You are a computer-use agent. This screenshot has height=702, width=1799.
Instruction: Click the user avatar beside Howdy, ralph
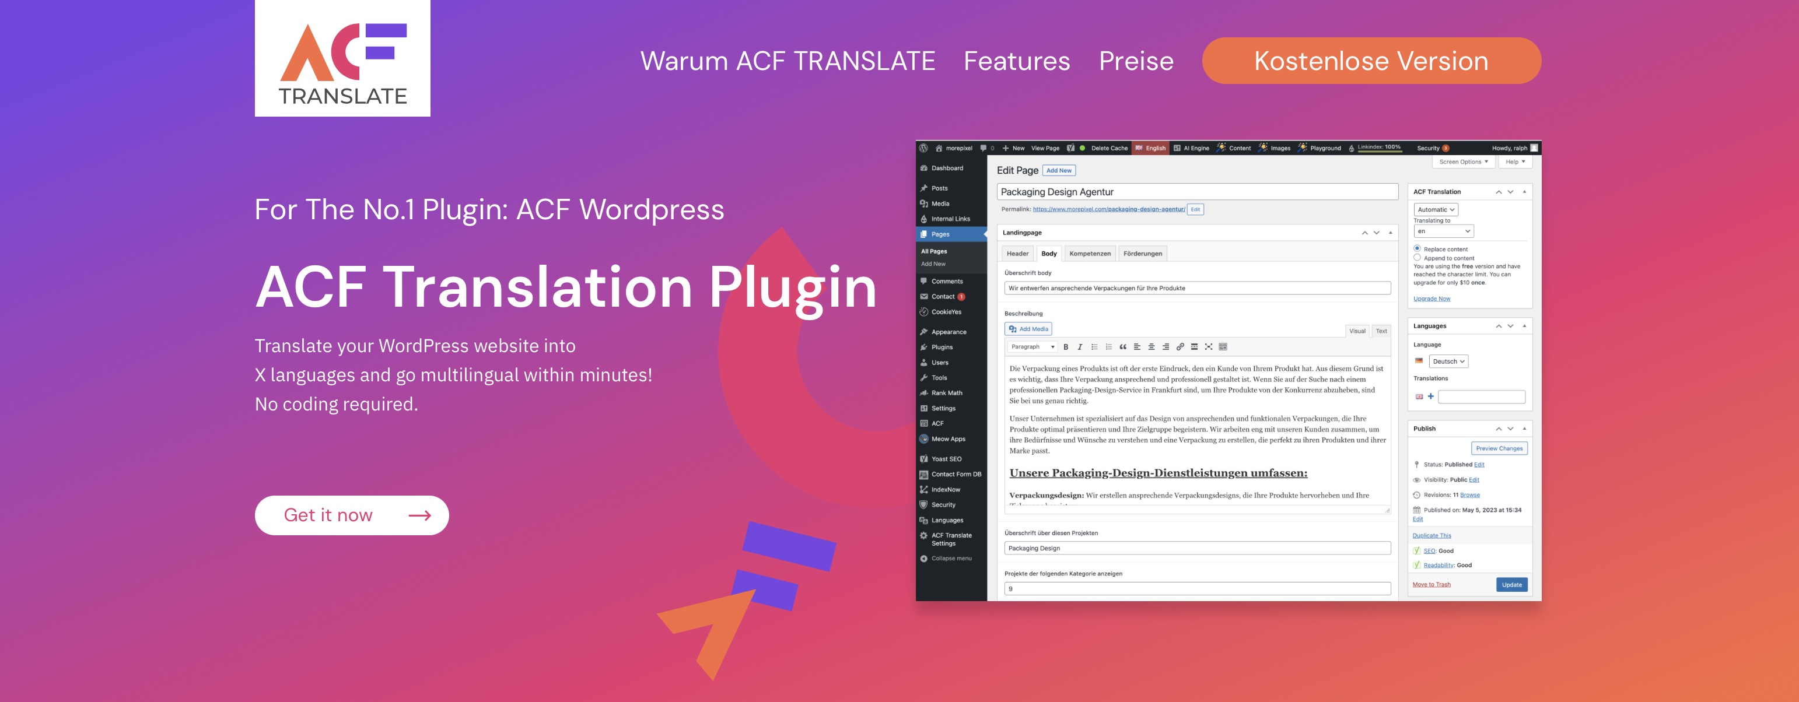[1534, 148]
